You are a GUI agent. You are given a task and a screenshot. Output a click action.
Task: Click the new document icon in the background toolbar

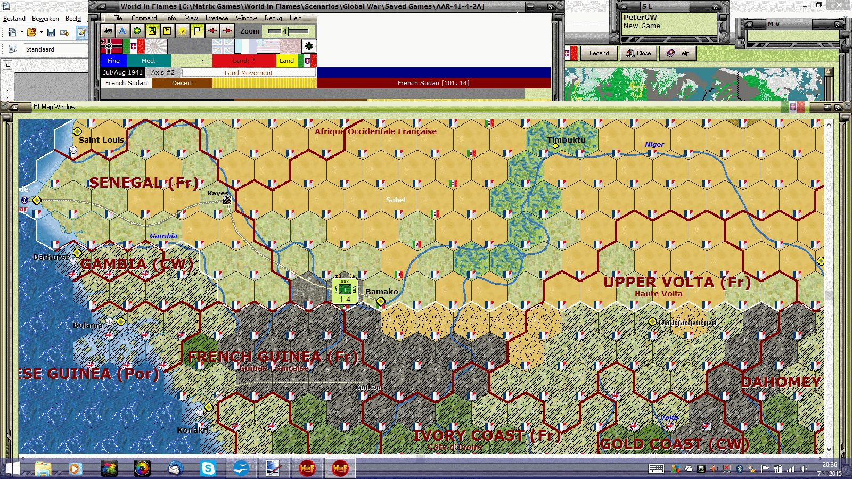(12, 32)
